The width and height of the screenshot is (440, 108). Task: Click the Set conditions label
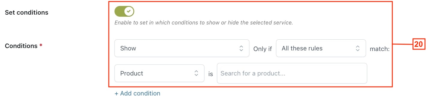27,13
